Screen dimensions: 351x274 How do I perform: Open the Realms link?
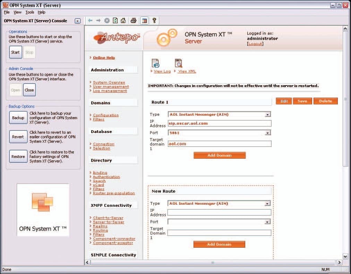click(100, 226)
